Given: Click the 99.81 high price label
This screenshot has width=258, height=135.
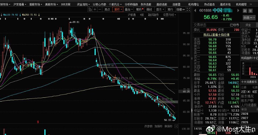Looking at the screenshot, I should [x=76, y=22].
